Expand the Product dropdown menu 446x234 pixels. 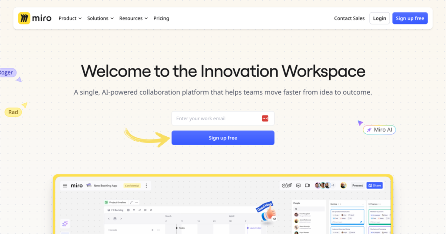coord(70,18)
